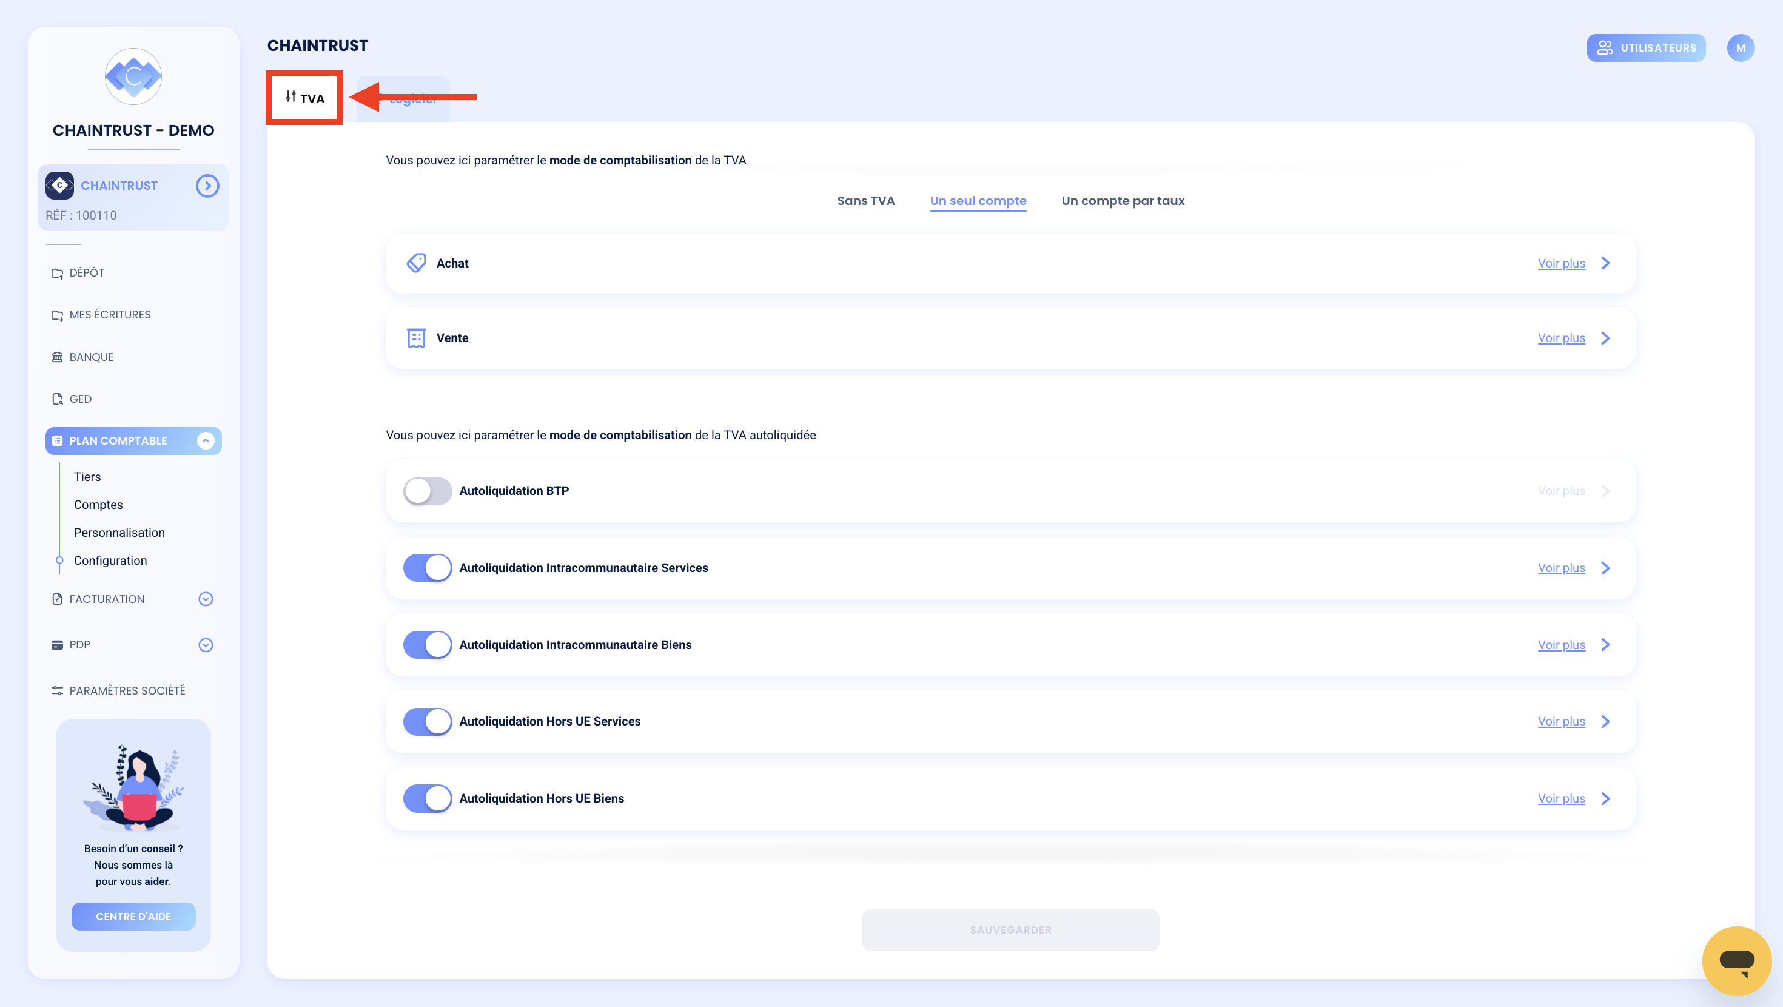Click the PDP card icon

click(57, 645)
